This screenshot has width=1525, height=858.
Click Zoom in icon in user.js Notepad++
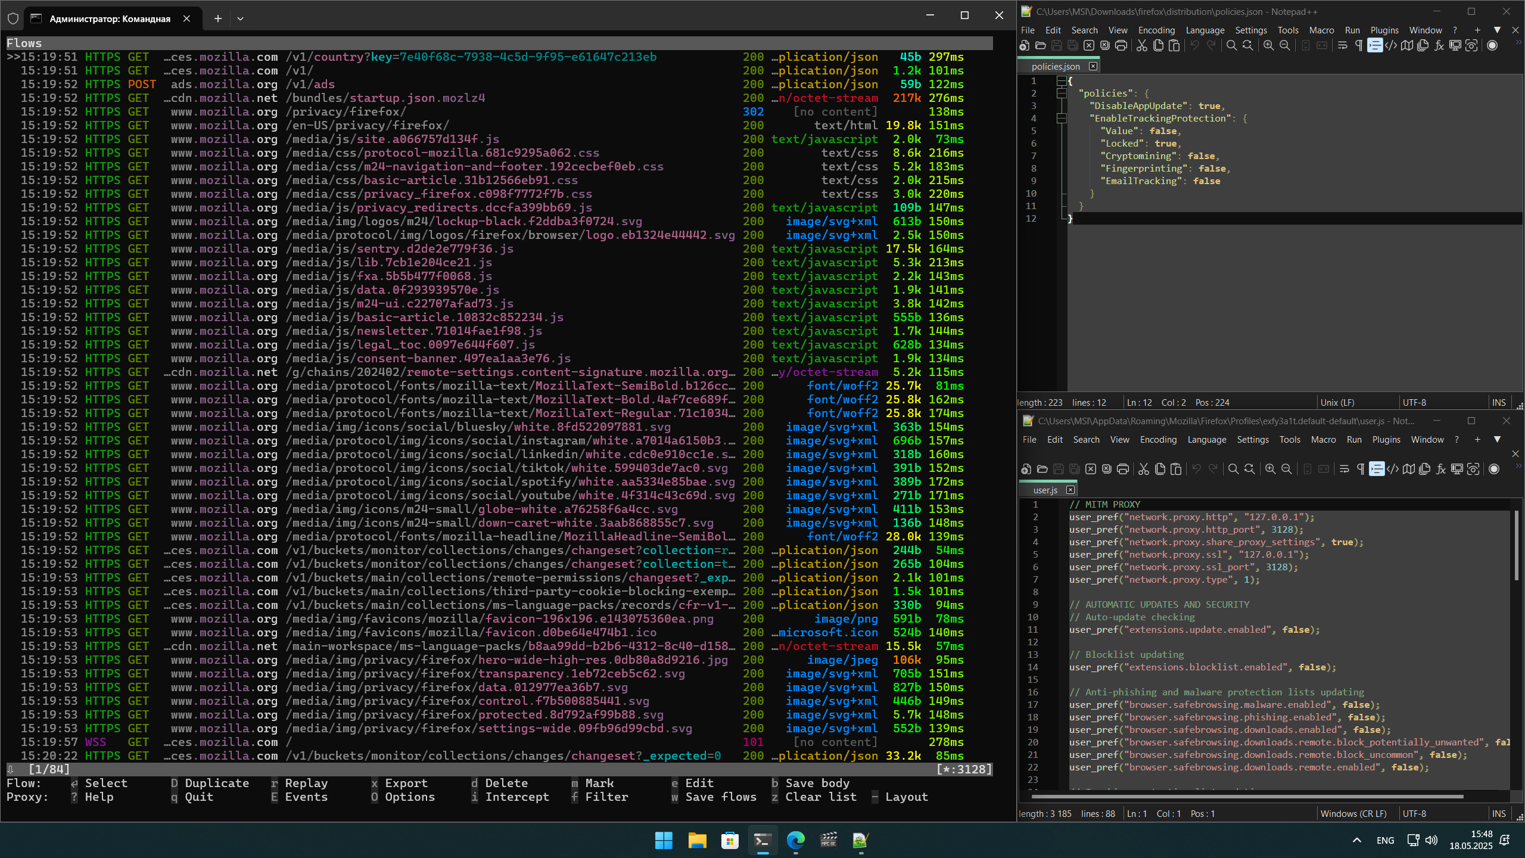(1270, 470)
